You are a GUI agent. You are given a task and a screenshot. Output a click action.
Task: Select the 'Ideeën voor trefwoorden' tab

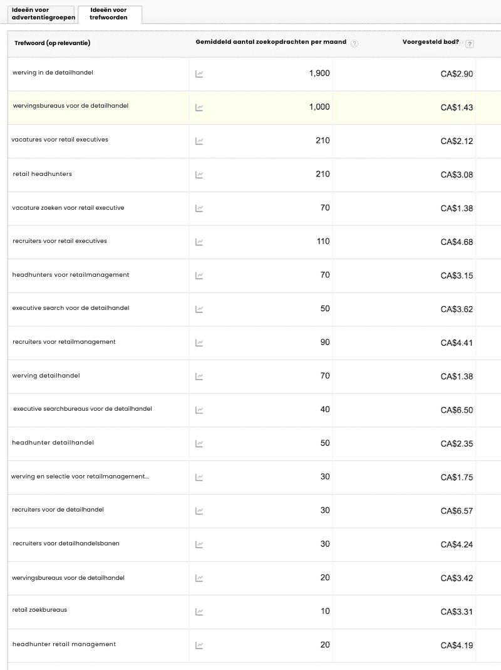point(108,14)
